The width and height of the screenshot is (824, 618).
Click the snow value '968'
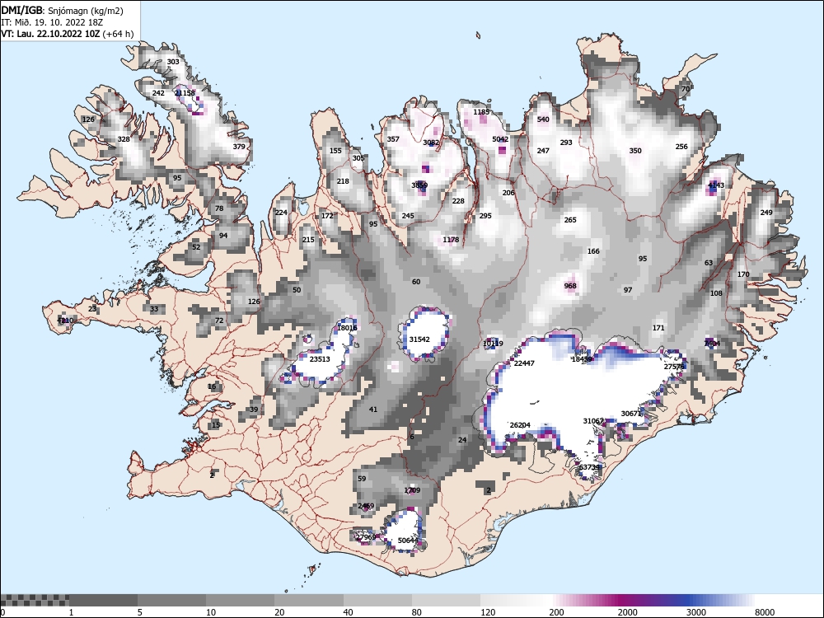pyautogui.click(x=570, y=286)
